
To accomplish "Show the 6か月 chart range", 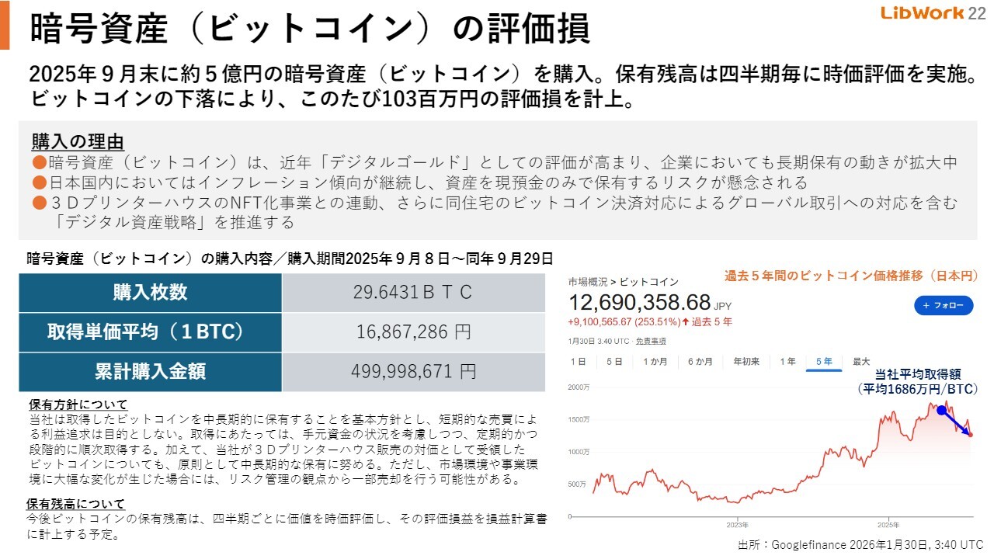I will 700,362.
